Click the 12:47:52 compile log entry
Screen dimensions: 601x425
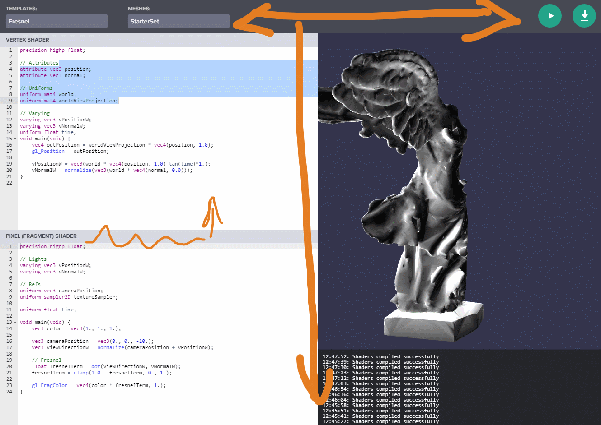point(380,356)
